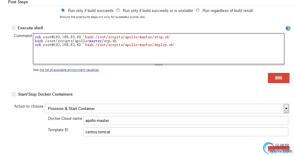Select Run only if build succeeds or unstable
The height and width of the screenshot is (156, 294).
point(118,10)
